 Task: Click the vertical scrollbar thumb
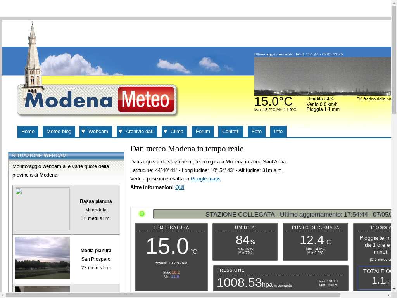(394, 59)
